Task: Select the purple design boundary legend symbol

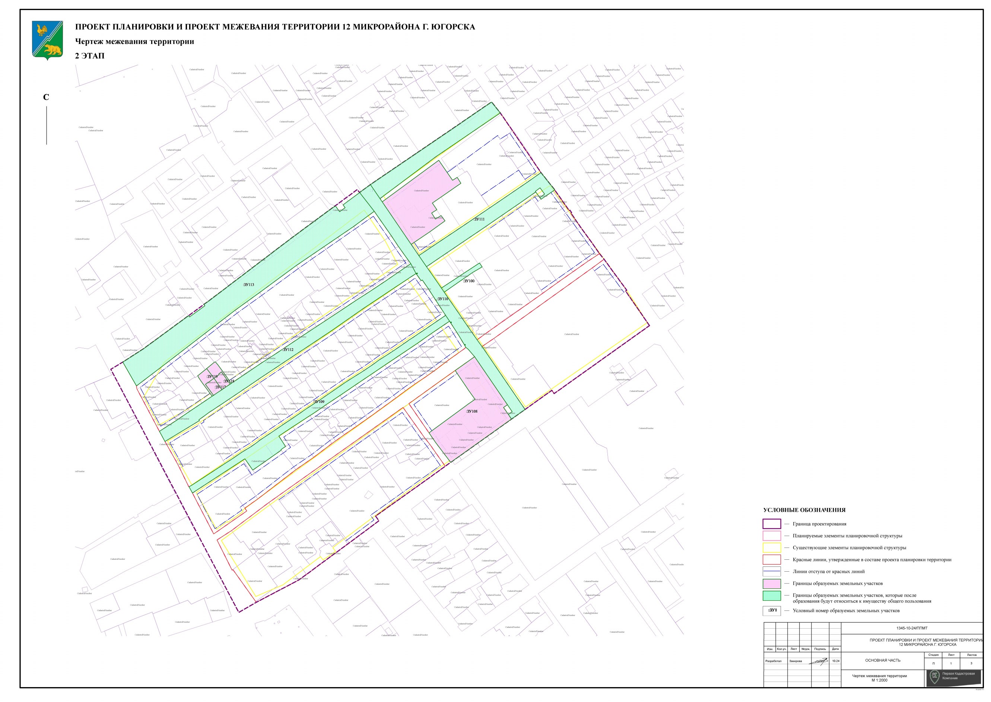Action: [771, 524]
